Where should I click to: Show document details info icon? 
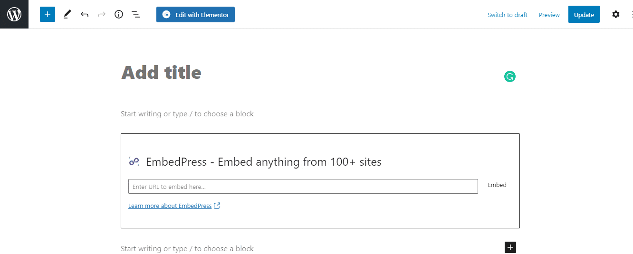point(119,14)
